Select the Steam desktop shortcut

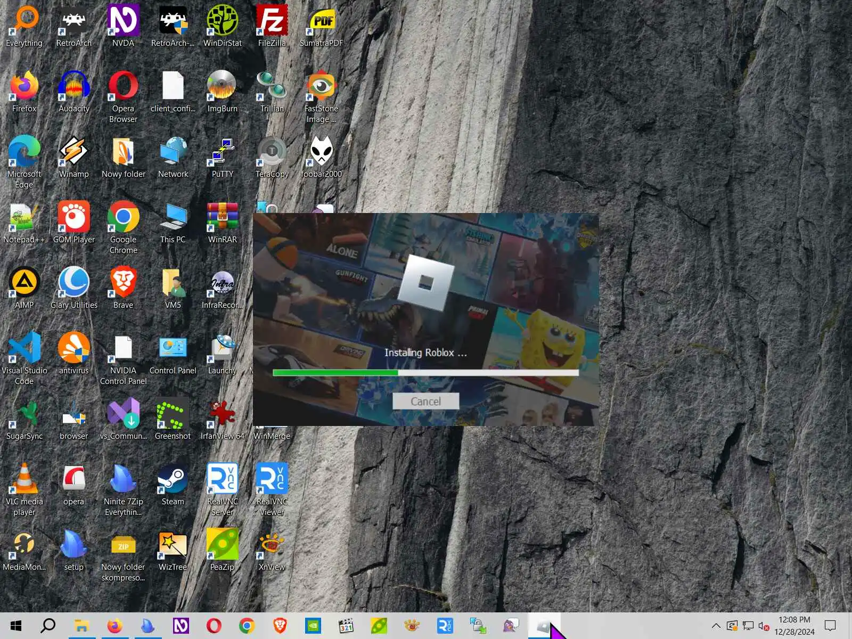point(173,485)
